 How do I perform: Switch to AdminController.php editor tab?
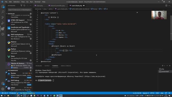coord(58,5)
